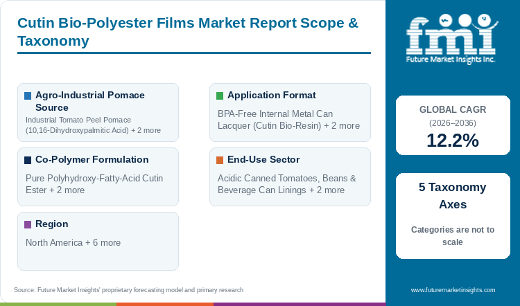This screenshot has height=306, width=520.
Task: Click the orange square beside End-Use Sector
Action: point(220,161)
